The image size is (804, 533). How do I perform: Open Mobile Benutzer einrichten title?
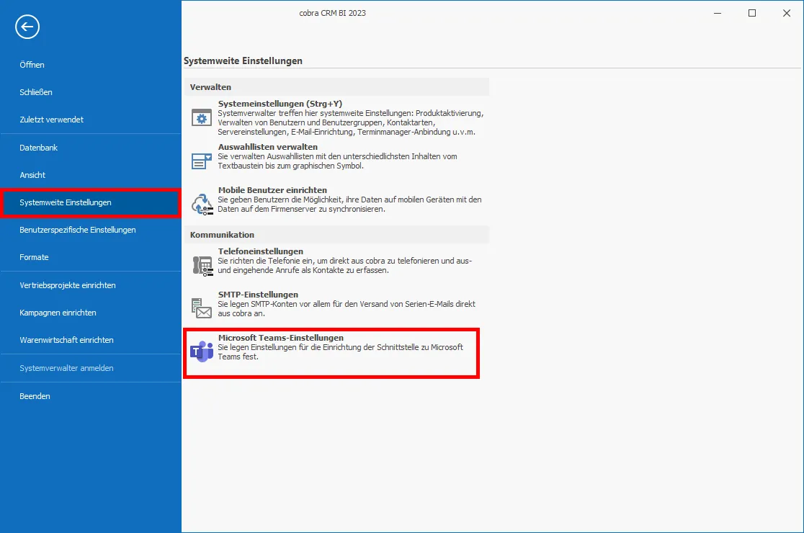point(272,190)
